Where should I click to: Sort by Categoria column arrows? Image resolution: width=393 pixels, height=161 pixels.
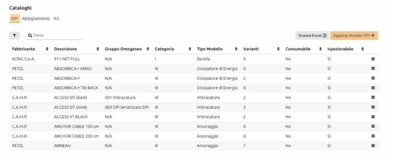[x=190, y=49]
